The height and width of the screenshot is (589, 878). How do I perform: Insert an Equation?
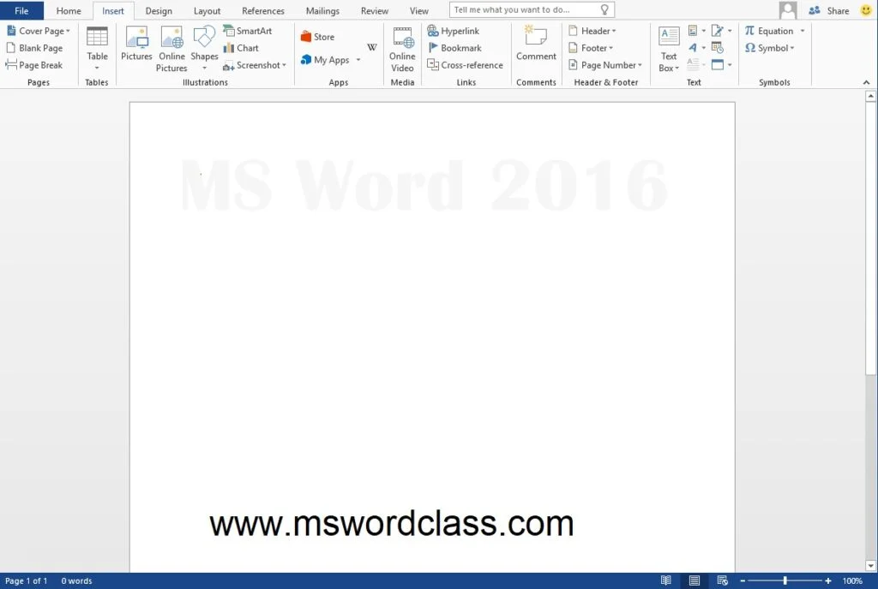point(769,31)
